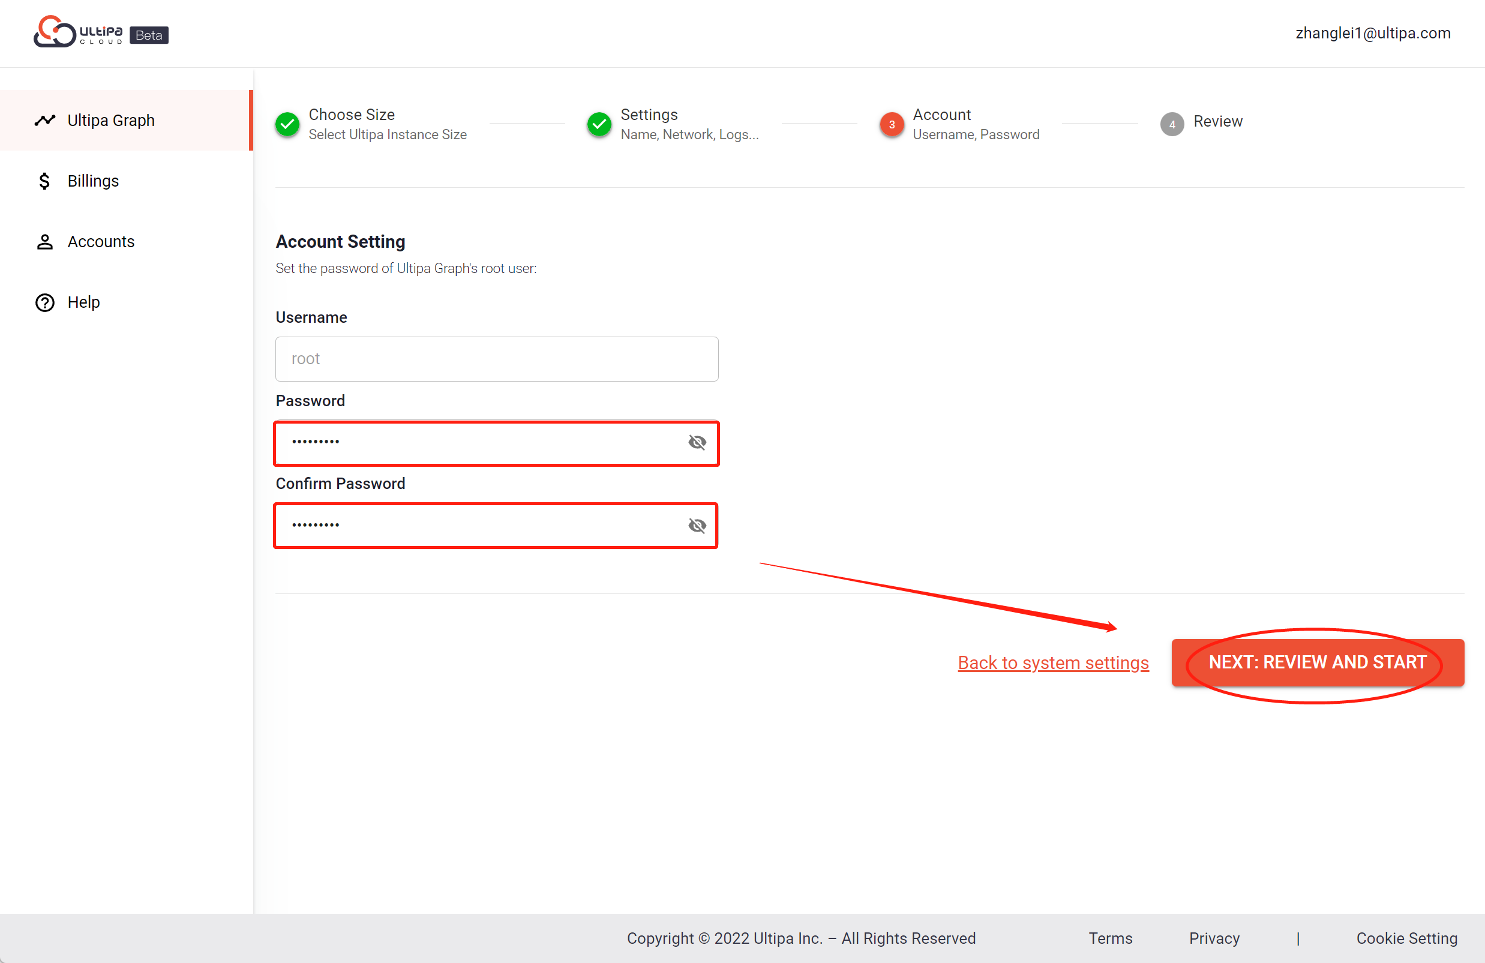Viewport: 1485px width, 963px height.
Task: Open the Privacy footer link
Action: tap(1214, 938)
